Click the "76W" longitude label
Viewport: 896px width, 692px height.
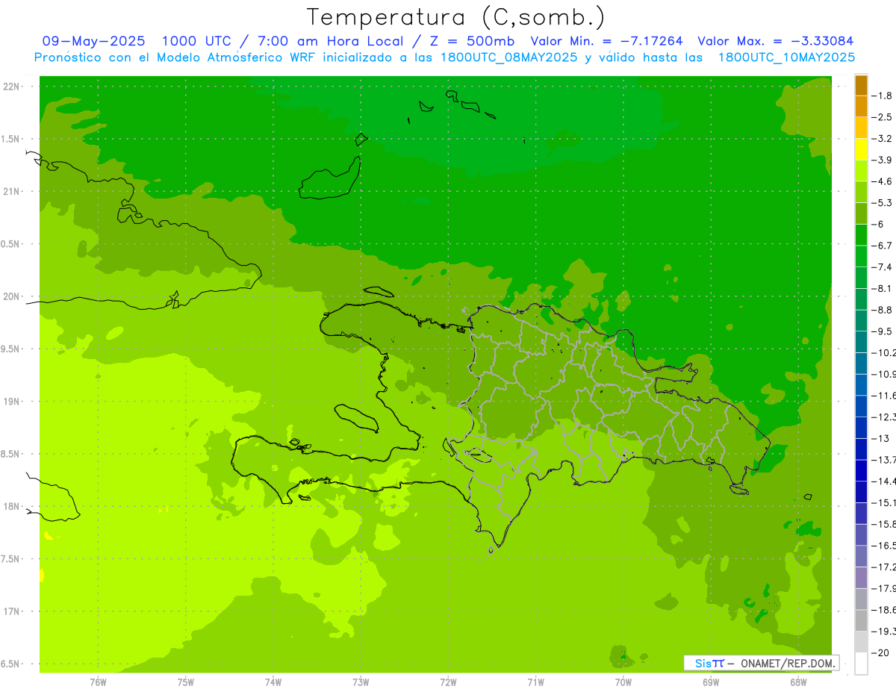pyautogui.click(x=98, y=682)
